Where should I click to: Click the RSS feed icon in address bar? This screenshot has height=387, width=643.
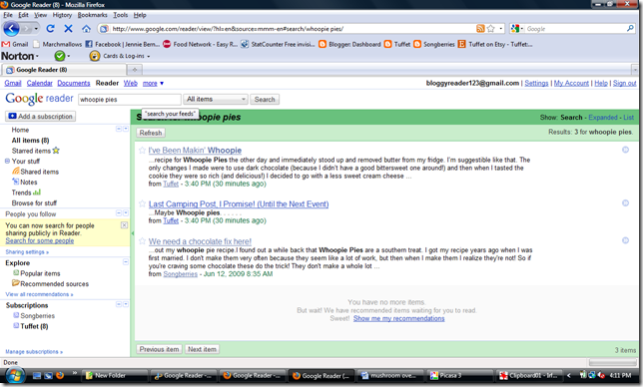(x=480, y=28)
